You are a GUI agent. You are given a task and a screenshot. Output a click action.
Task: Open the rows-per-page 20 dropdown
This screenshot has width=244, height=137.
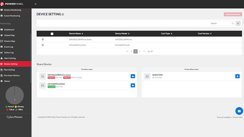coord(150,51)
